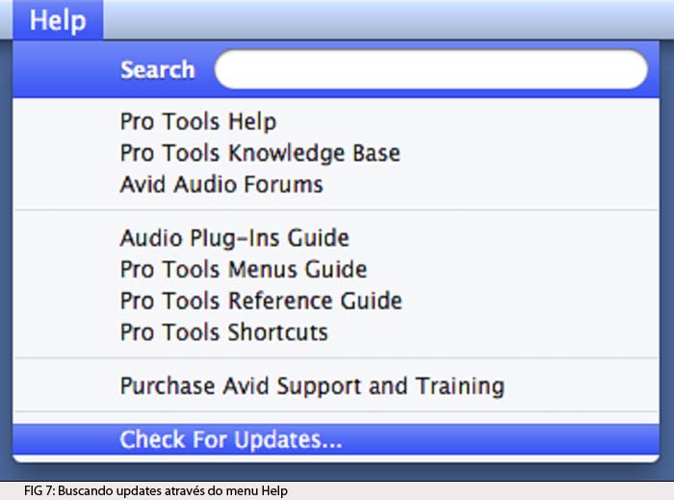Click separator line above Check For Updates
This screenshot has height=500, width=674.
coord(336,412)
